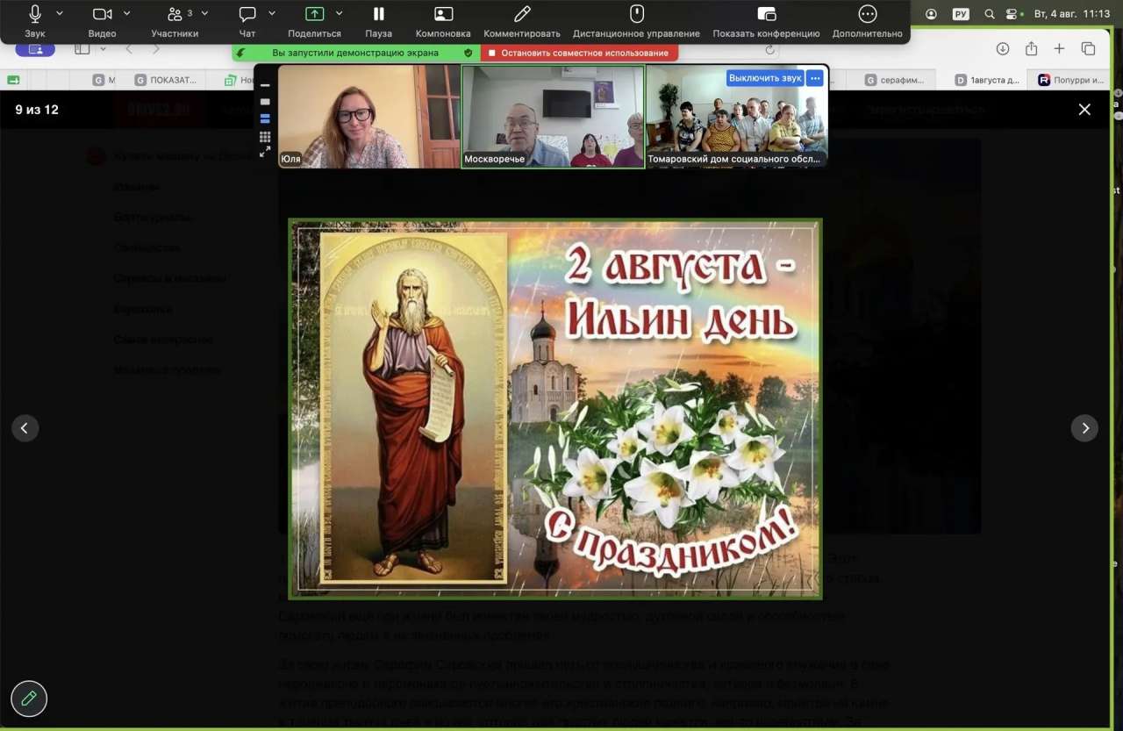Click Выключить звук on the Томаровский video

pos(765,78)
